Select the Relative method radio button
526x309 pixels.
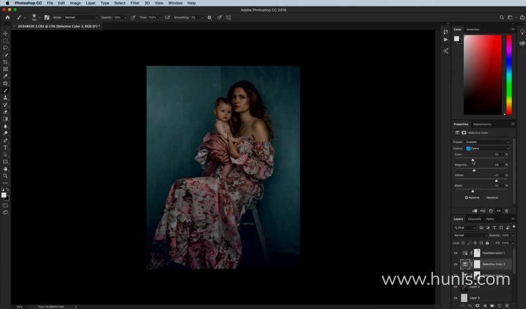tap(466, 198)
